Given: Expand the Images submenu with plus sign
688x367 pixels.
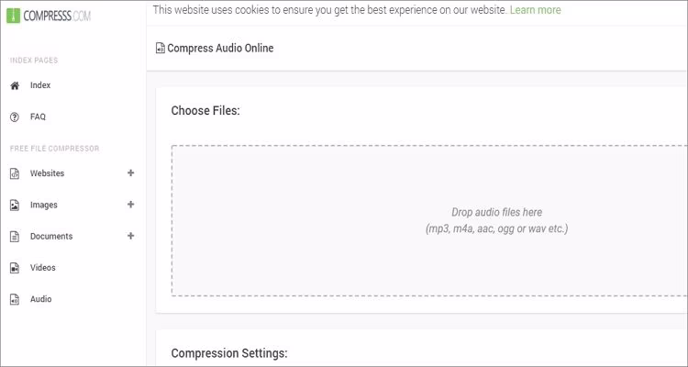Looking at the screenshot, I should [x=130, y=205].
